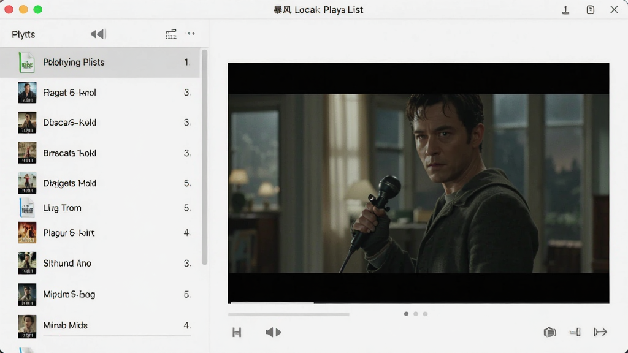Select the first page indicator dot
This screenshot has height=353, width=628.
click(x=406, y=314)
